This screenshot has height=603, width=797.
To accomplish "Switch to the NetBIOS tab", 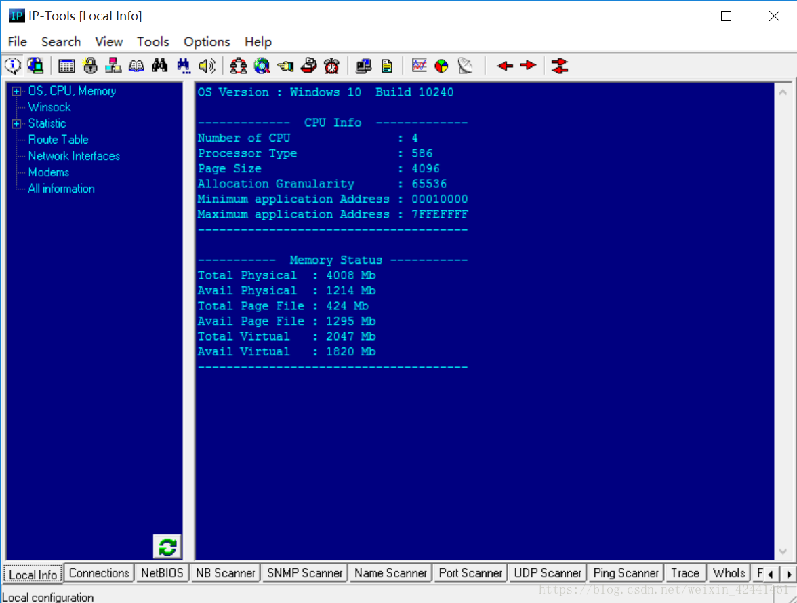I will [162, 573].
